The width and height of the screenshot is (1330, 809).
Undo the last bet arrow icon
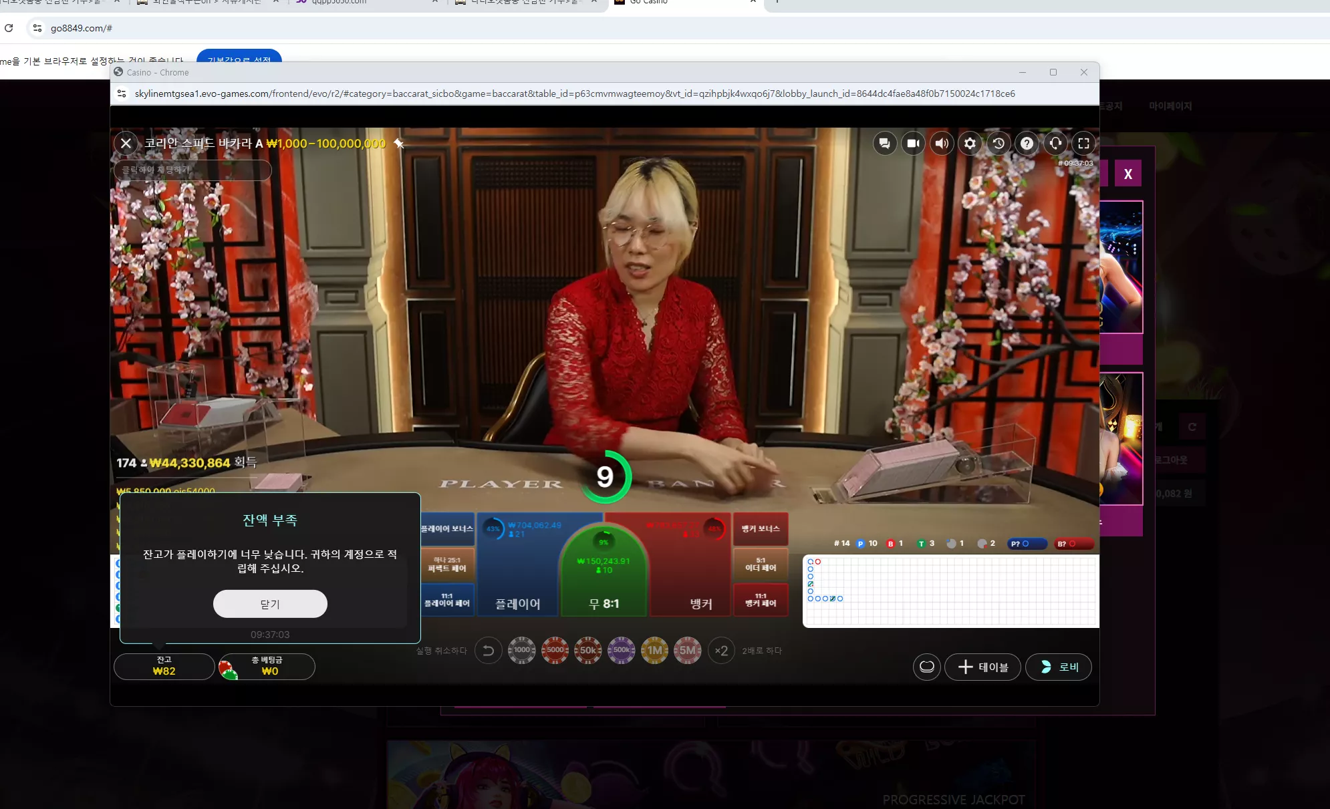tap(488, 651)
